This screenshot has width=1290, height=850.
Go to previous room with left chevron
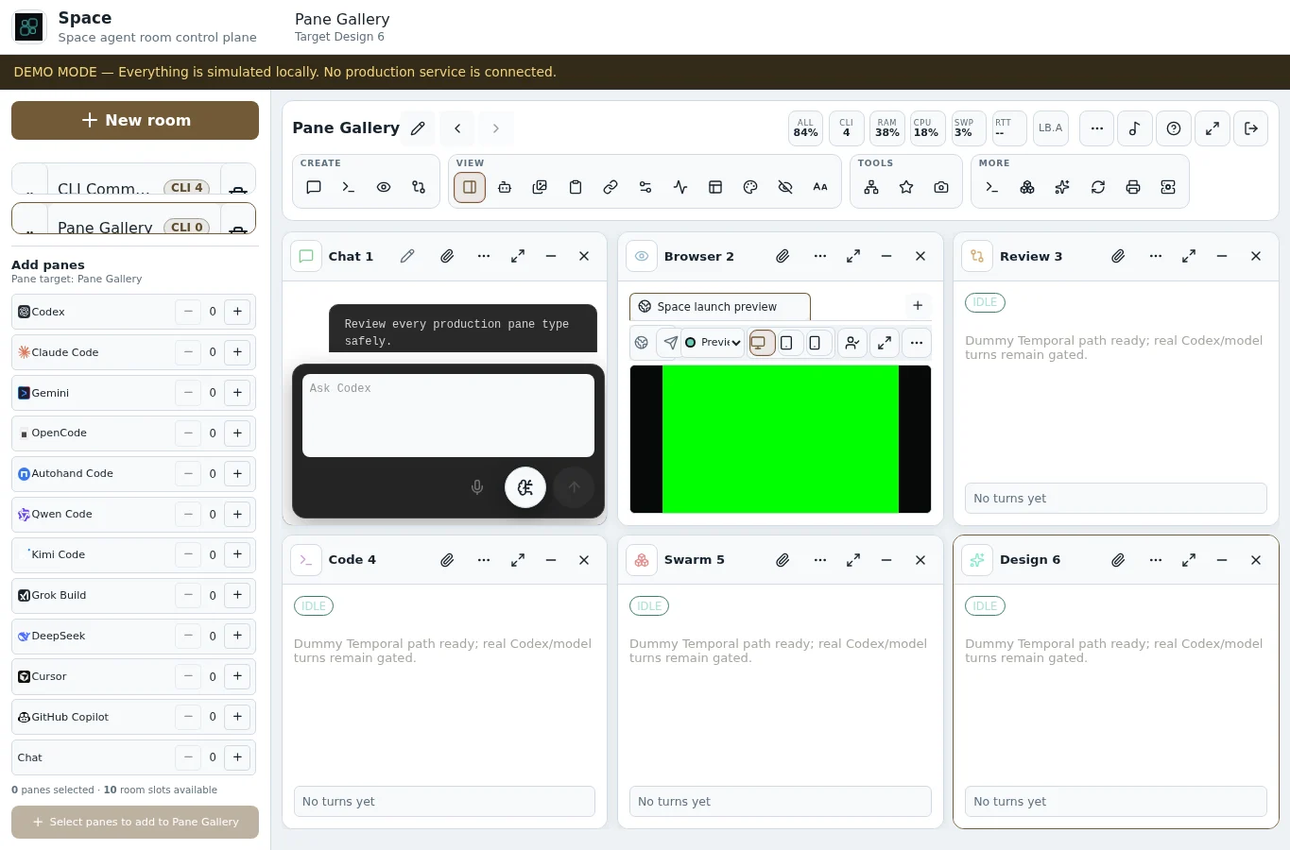[x=457, y=128]
